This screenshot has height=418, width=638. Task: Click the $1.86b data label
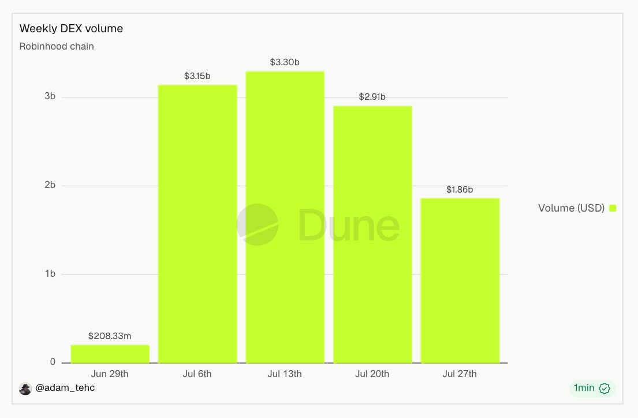pos(460,189)
